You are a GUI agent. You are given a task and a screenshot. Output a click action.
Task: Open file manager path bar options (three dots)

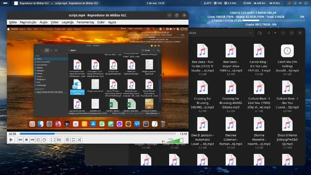250,33
